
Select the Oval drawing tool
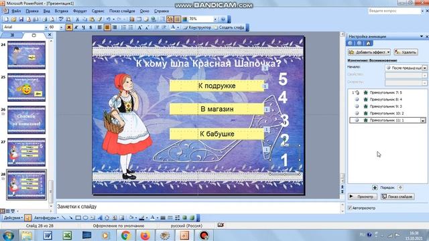pos(85,218)
